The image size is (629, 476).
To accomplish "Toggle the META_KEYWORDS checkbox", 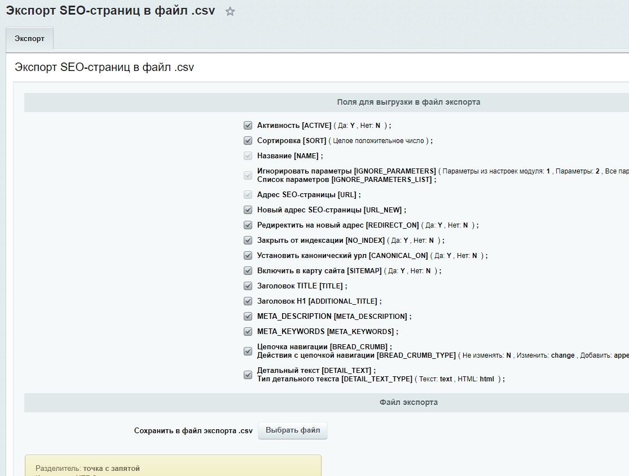I will pyautogui.click(x=248, y=331).
